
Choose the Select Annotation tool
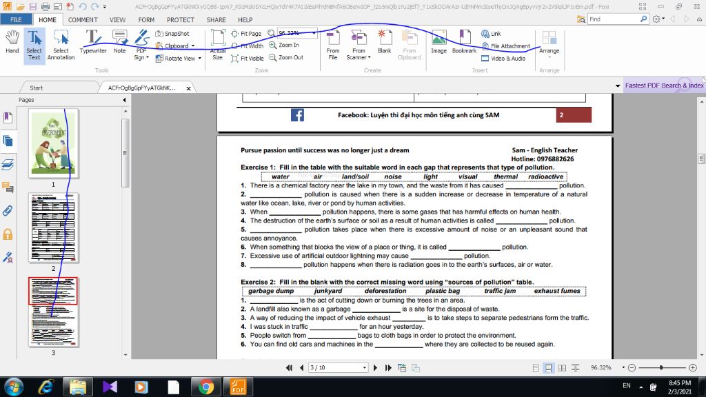pos(61,45)
